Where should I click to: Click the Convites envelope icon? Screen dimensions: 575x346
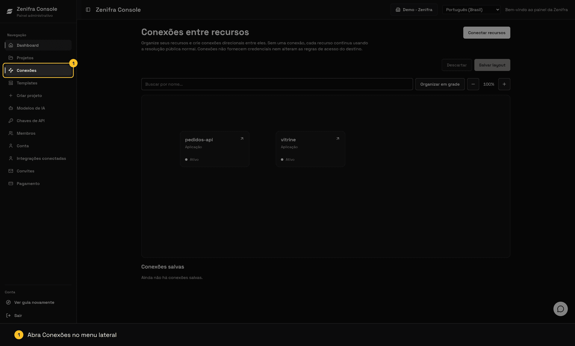11,171
